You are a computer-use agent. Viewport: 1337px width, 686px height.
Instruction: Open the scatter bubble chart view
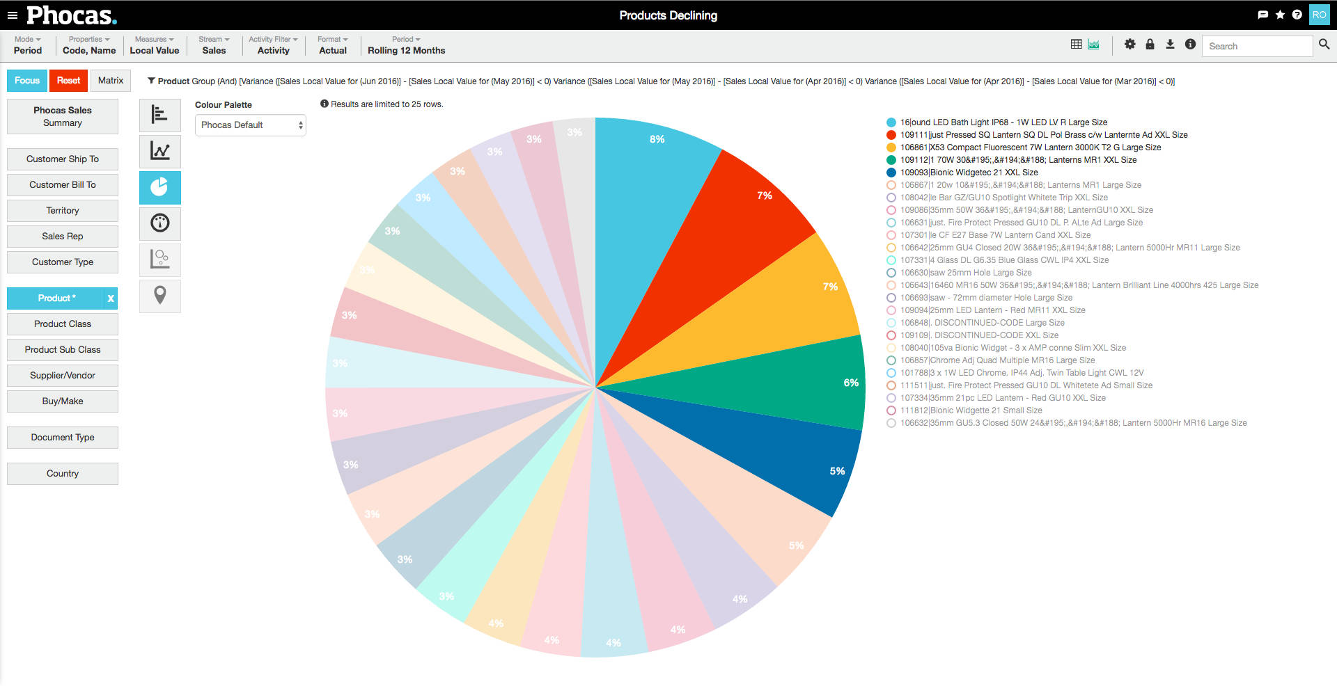(159, 260)
